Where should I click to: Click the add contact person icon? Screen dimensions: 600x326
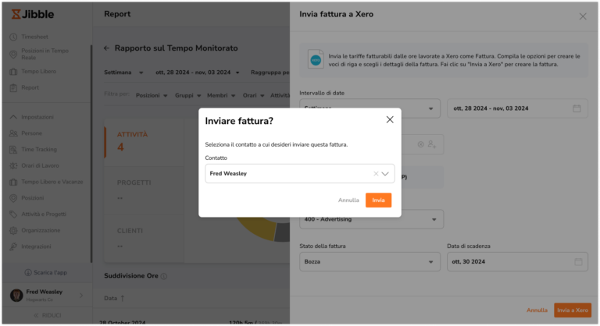click(432, 144)
